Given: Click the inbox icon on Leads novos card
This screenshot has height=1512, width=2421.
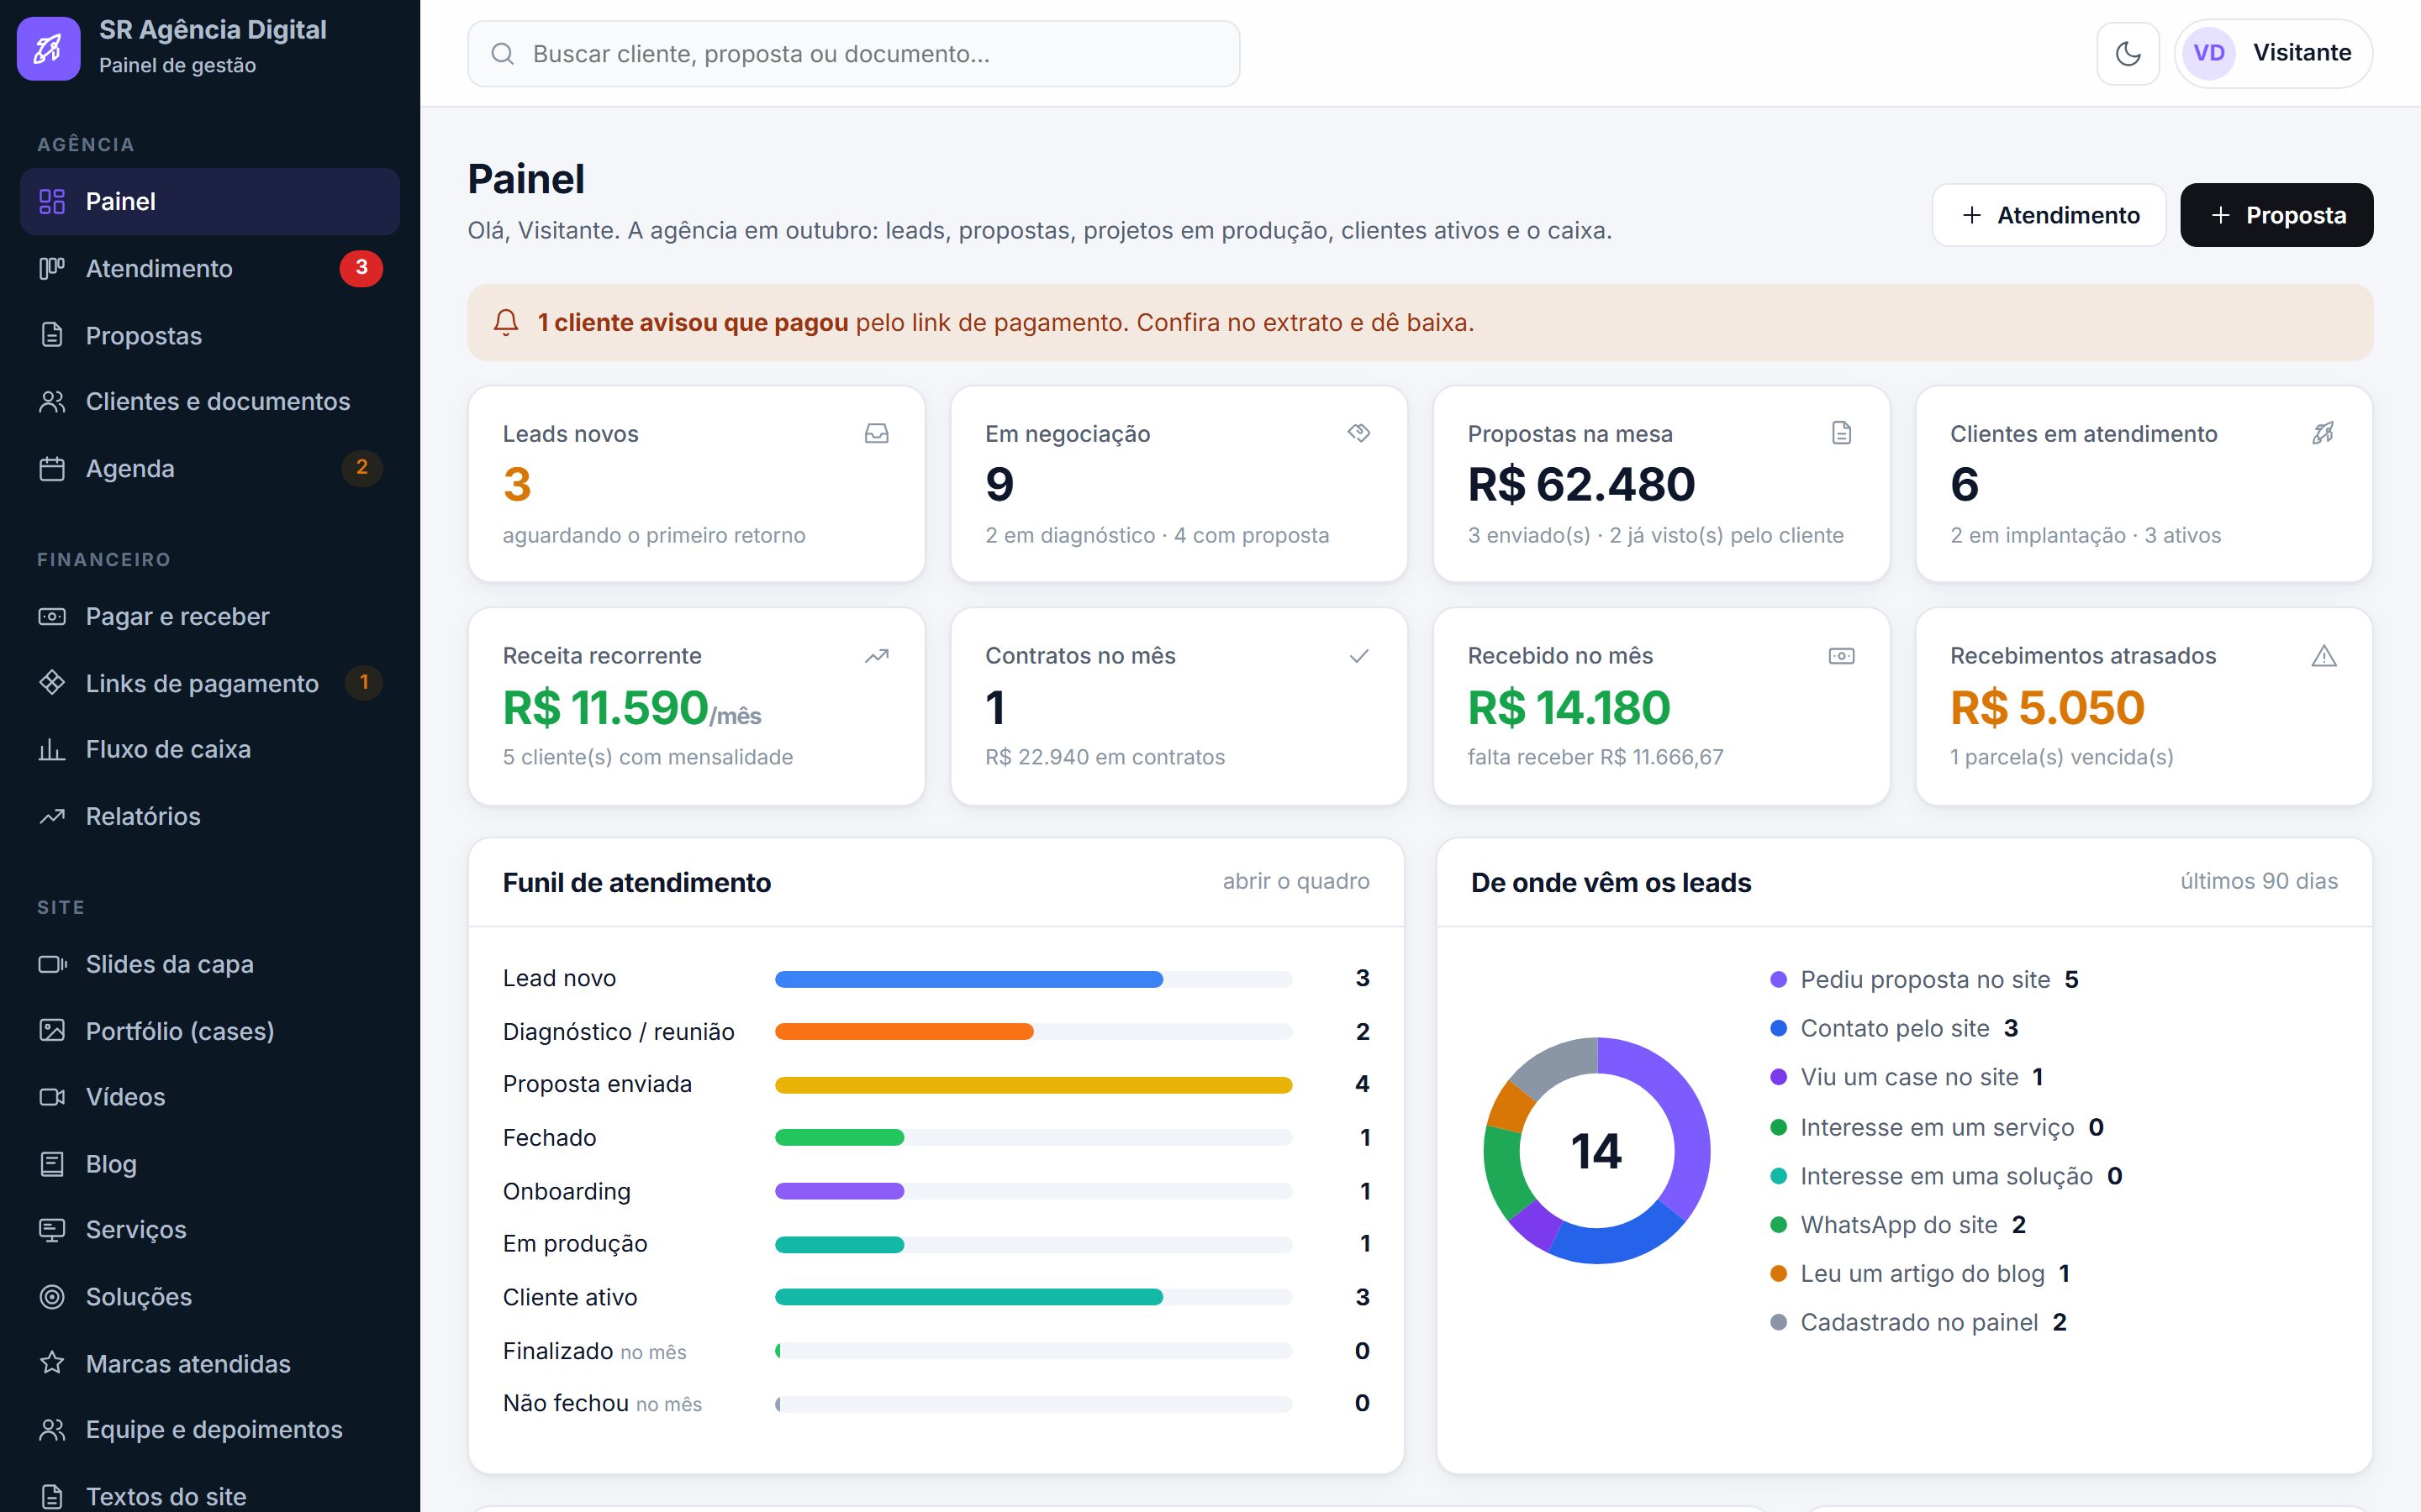Looking at the screenshot, I should (877, 433).
